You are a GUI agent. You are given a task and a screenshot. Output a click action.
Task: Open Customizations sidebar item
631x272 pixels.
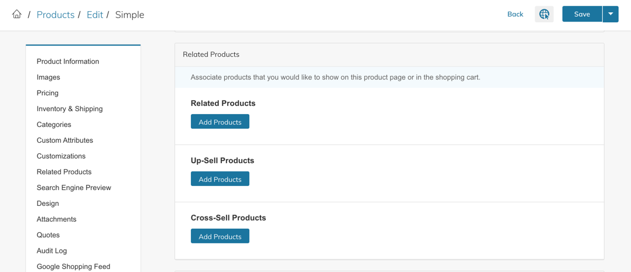point(61,156)
